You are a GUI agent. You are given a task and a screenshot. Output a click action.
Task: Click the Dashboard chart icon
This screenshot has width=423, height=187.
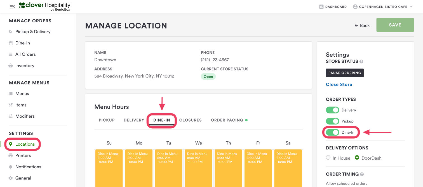coord(321,7)
